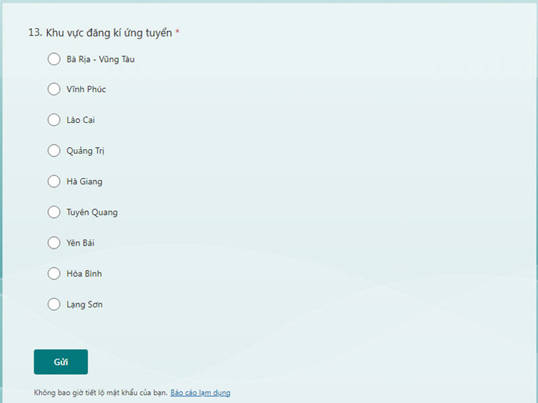Open the Báo cáo lạm dụng link
Viewport: 538px width, 403px height.
[200, 392]
